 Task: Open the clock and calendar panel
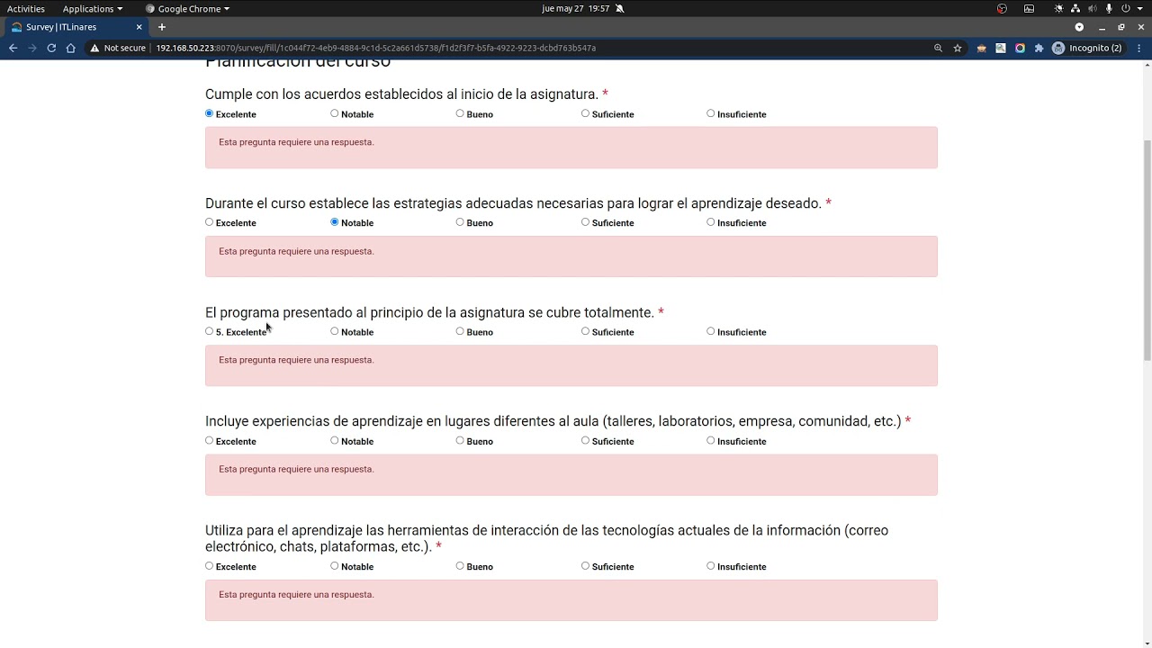point(575,8)
